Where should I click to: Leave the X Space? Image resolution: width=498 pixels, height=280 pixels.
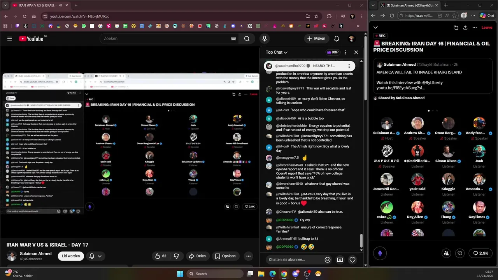tap(487, 28)
